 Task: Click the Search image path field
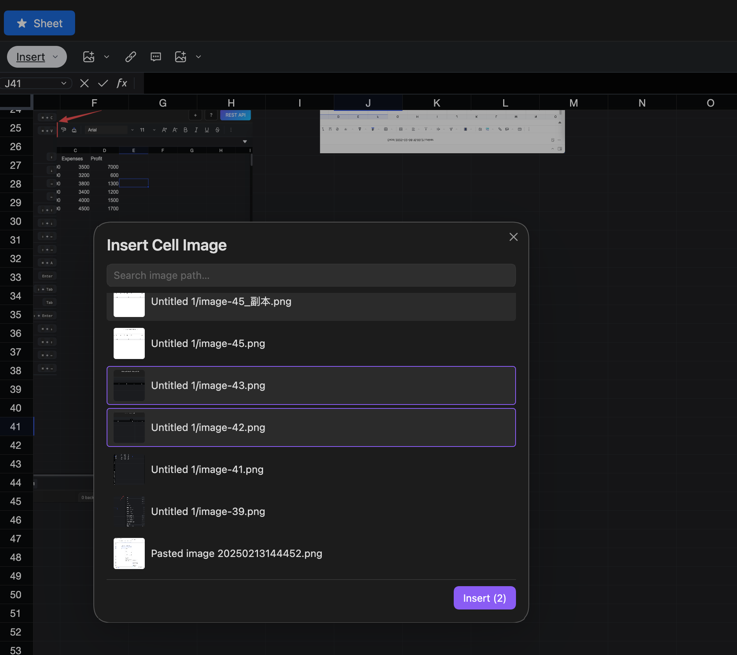point(311,275)
